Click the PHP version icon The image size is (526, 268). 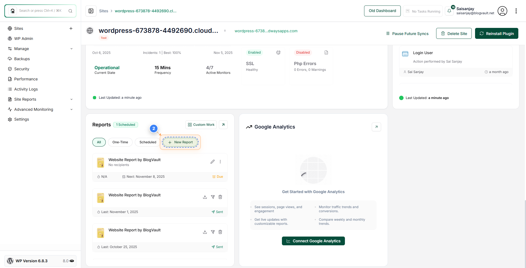click(x=72, y=261)
